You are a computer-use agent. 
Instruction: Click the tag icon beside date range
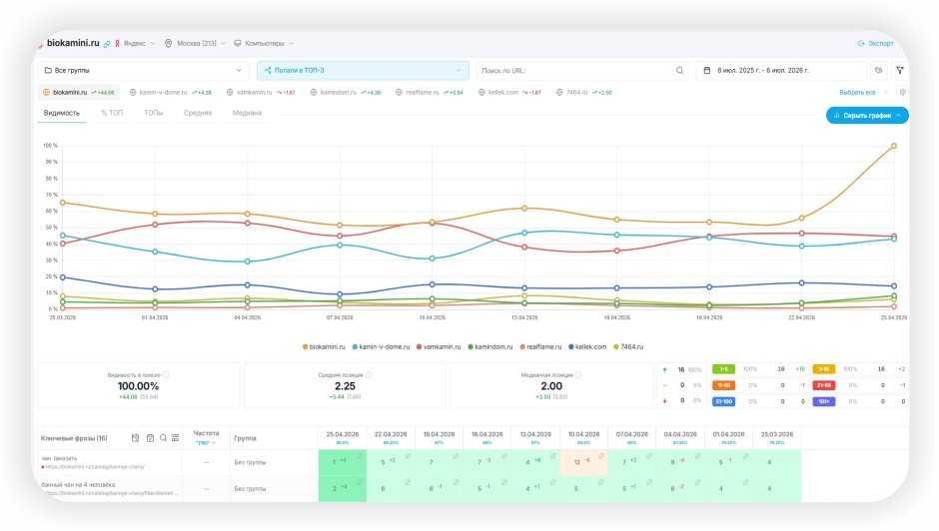(878, 71)
